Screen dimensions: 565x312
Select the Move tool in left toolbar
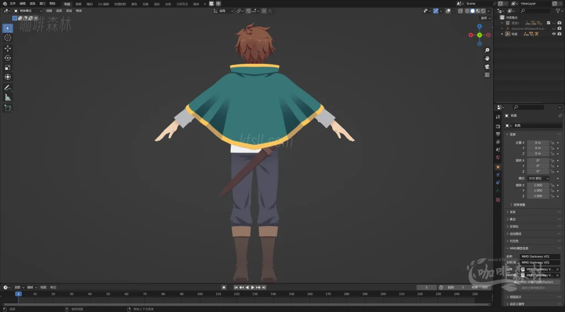(x=8, y=48)
